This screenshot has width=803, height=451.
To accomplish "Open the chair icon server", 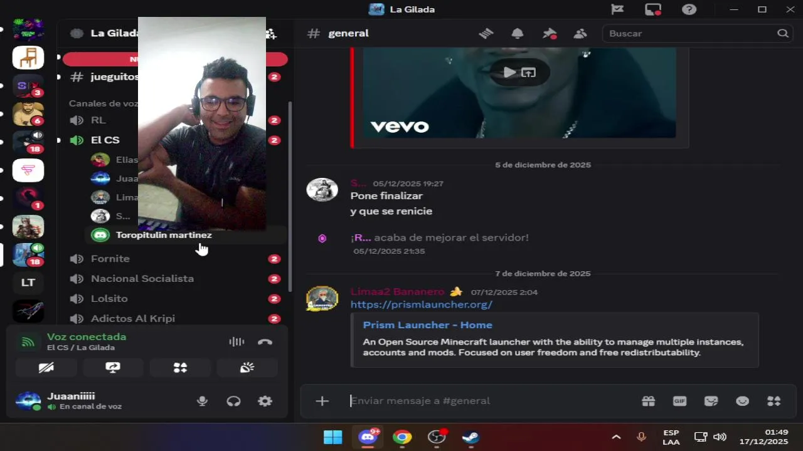I will coord(28,58).
